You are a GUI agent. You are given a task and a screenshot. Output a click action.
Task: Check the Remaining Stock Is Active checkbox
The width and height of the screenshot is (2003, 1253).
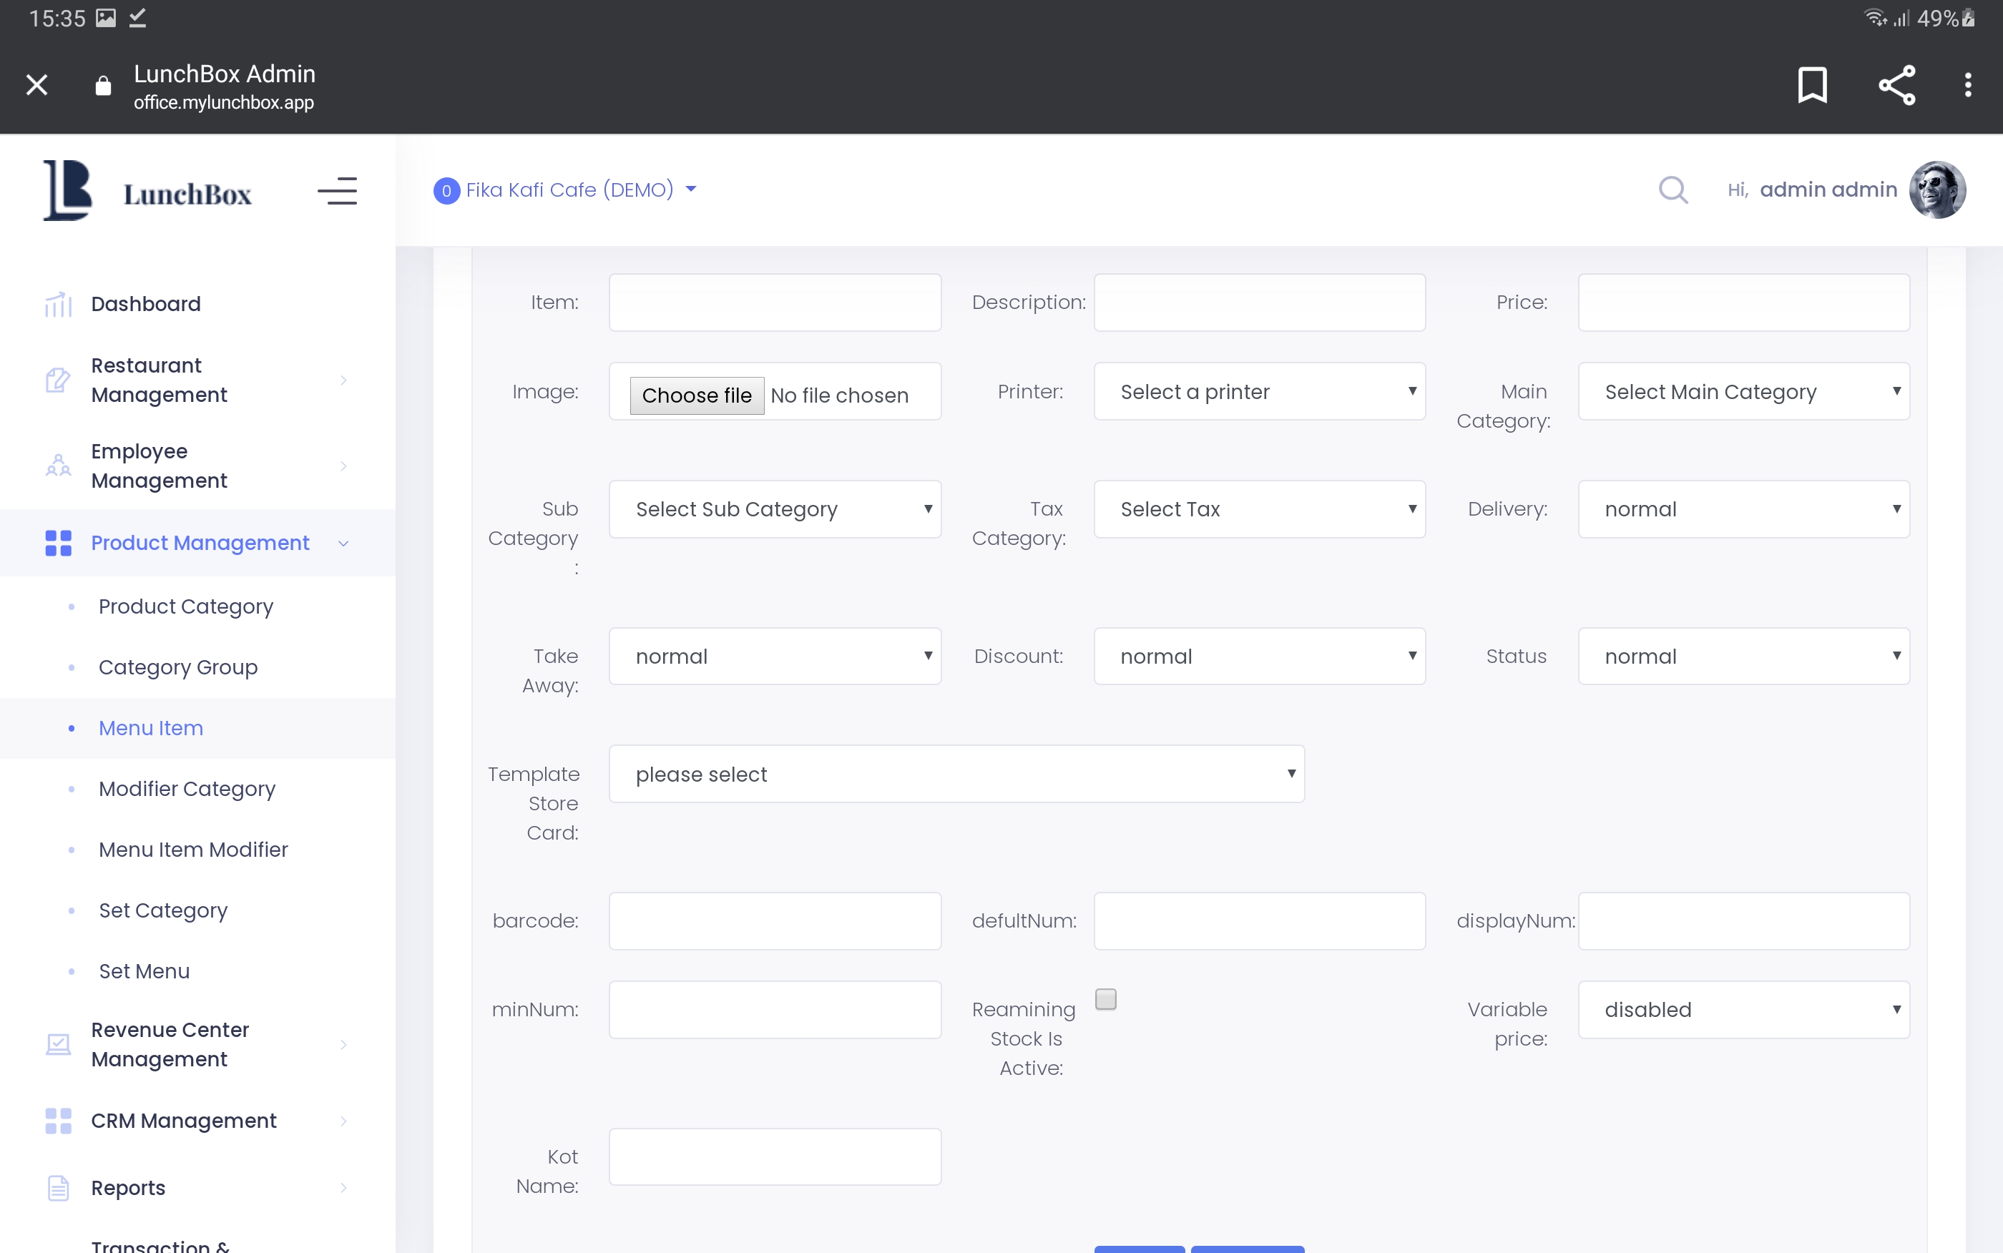pyautogui.click(x=1105, y=999)
